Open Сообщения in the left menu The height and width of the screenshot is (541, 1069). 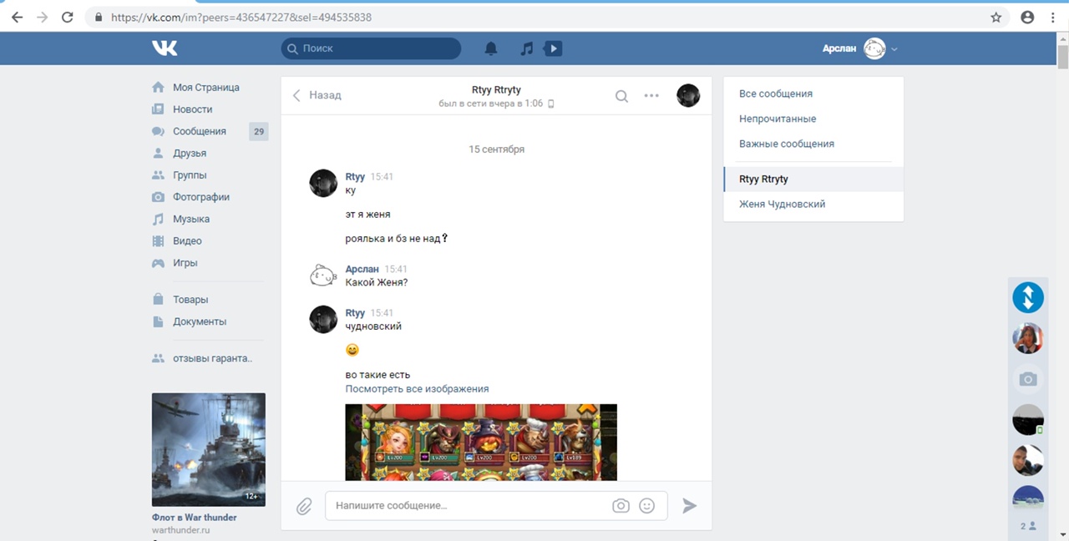pos(199,131)
